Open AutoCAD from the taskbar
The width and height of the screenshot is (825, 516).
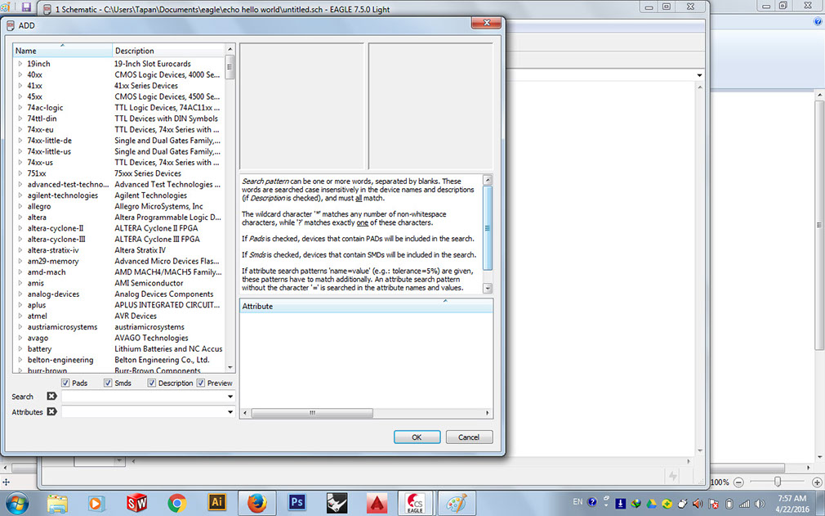click(377, 504)
